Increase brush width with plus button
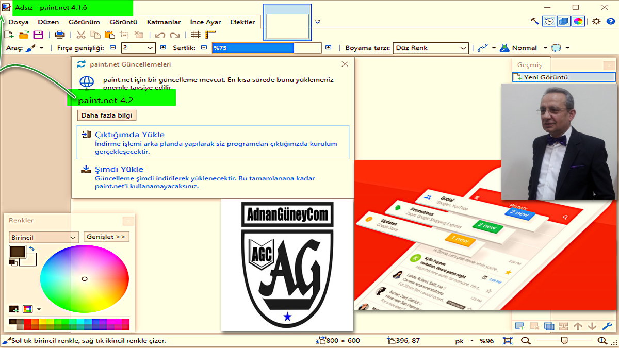The height and width of the screenshot is (348, 619). [x=163, y=48]
